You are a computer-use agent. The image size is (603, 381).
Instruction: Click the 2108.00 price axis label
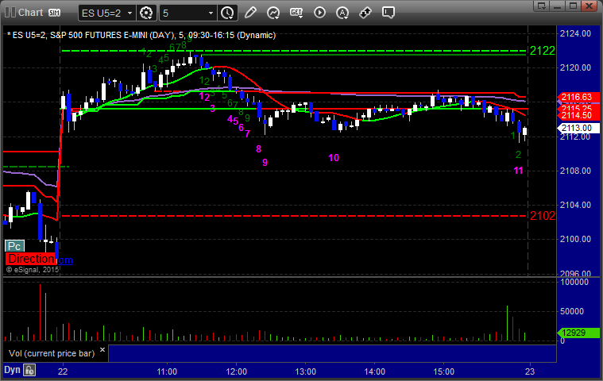click(575, 171)
